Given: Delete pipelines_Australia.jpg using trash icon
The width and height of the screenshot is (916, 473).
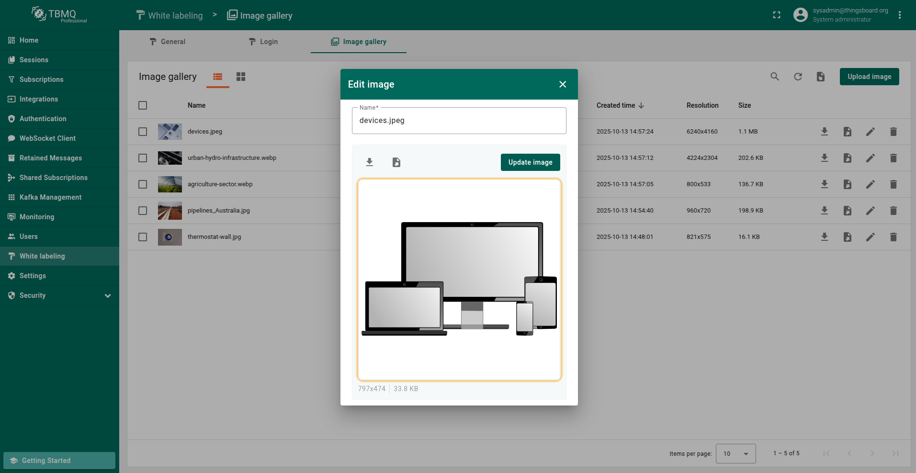Looking at the screenshot, I should (893, 211).
